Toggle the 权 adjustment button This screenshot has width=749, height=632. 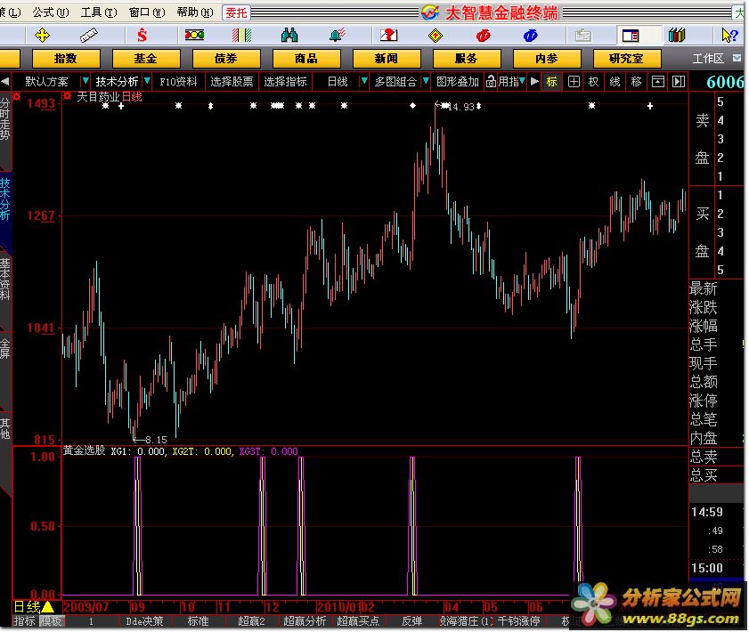(x=593, y=82)
